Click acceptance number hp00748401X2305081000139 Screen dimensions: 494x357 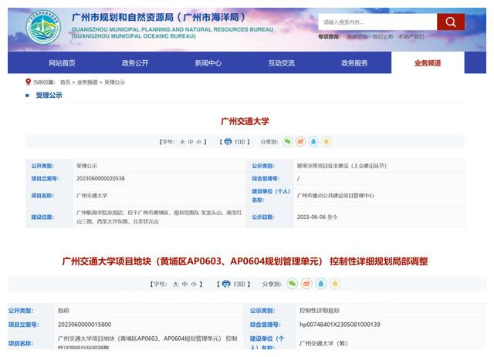click(340, 325)
